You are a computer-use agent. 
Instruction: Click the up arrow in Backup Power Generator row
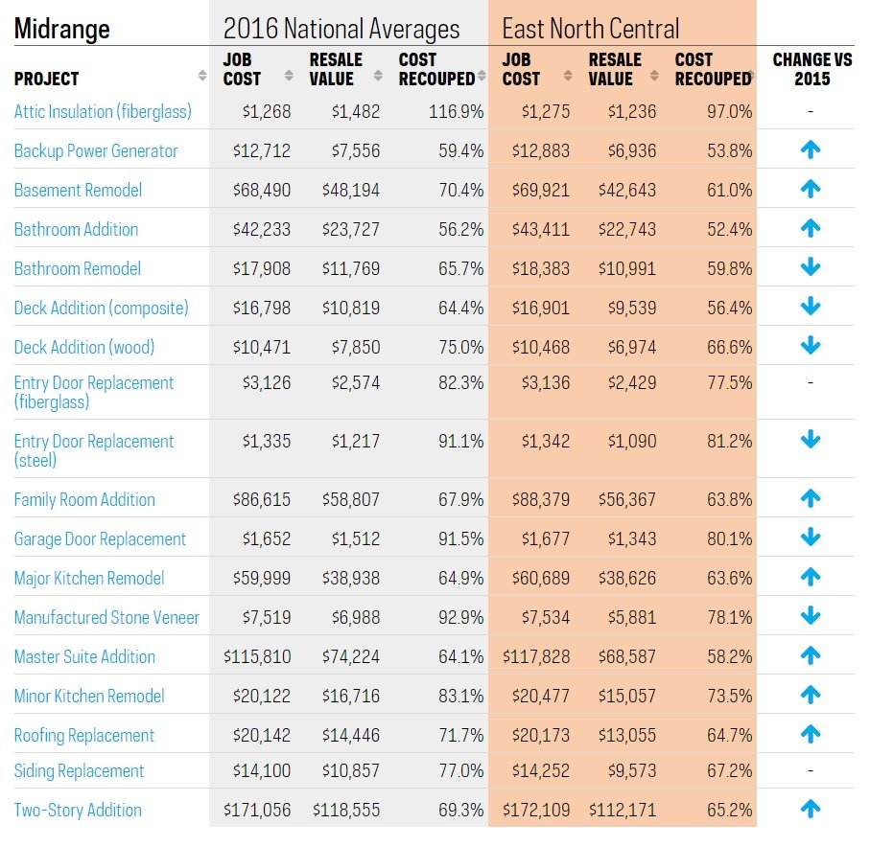[811, 150]
